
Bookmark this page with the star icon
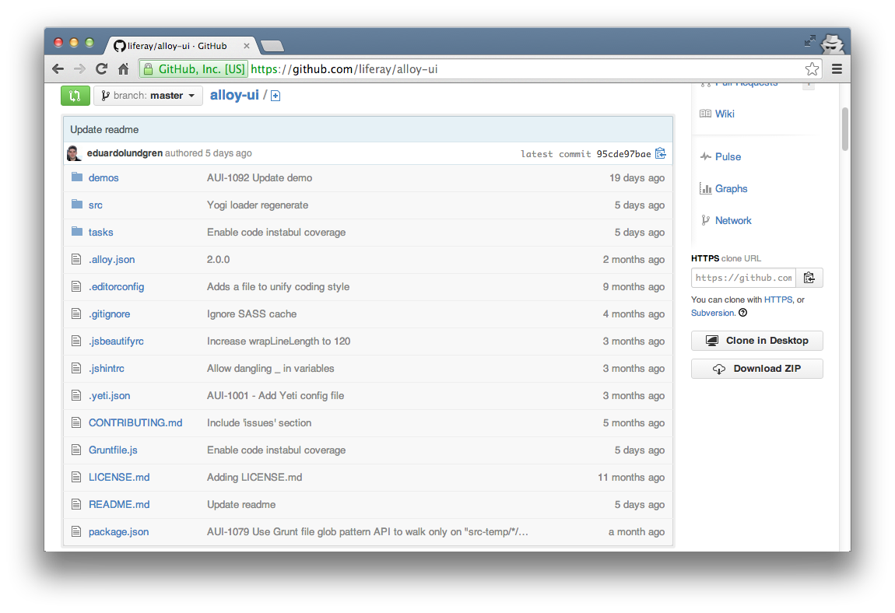click(x=812, y=69)
